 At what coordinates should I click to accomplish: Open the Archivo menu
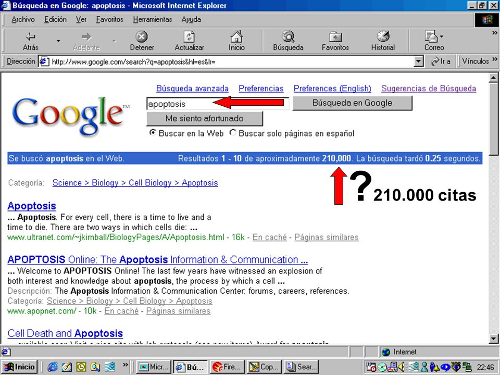[23, 19]
